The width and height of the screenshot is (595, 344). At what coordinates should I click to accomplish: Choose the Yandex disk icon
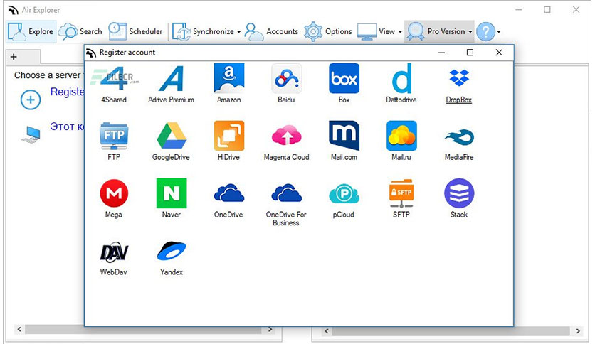coord(172,251)
